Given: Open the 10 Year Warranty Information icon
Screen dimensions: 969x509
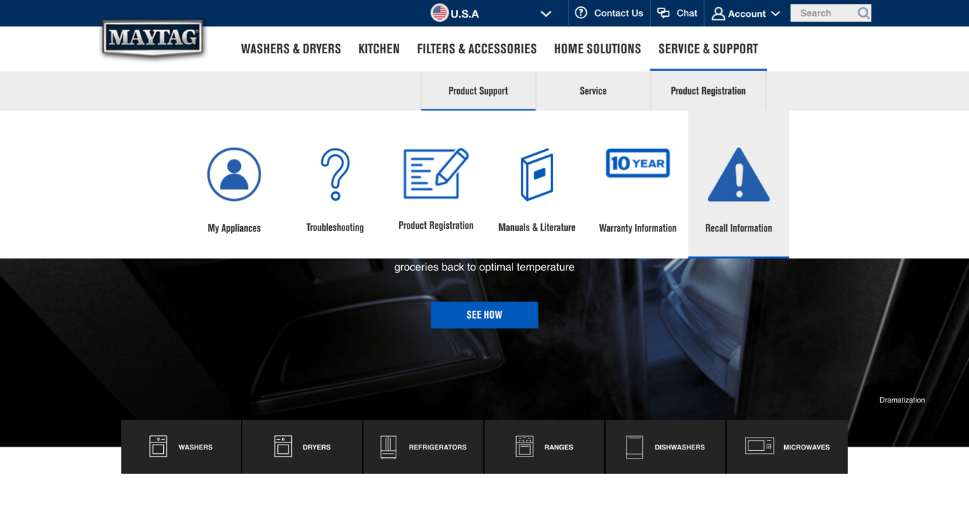Looking at the screenshot, I should pyautogui.click(x=637, y=163).
